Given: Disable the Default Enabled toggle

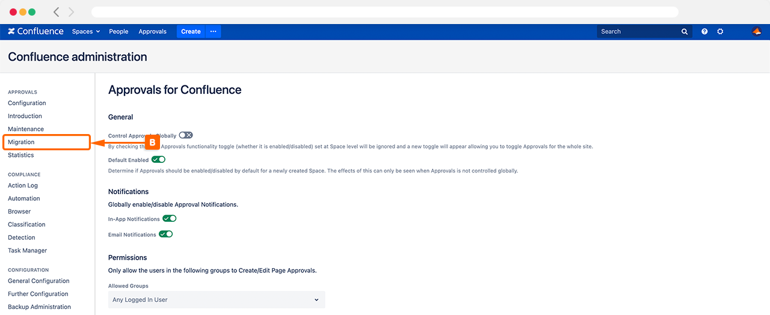Looking at the screenshot, I should tap(158, 160).
